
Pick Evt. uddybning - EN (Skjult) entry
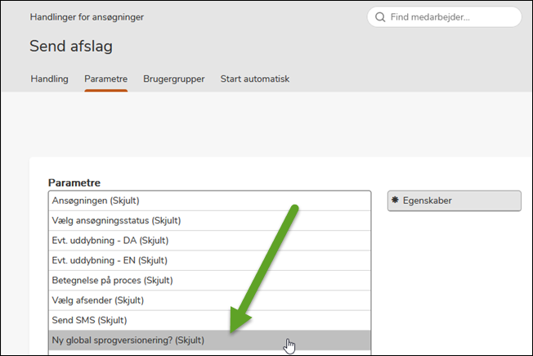pyautogui.click(x=110, y=260)
